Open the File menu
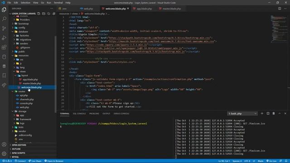290x163 pixels. [9, 3]
